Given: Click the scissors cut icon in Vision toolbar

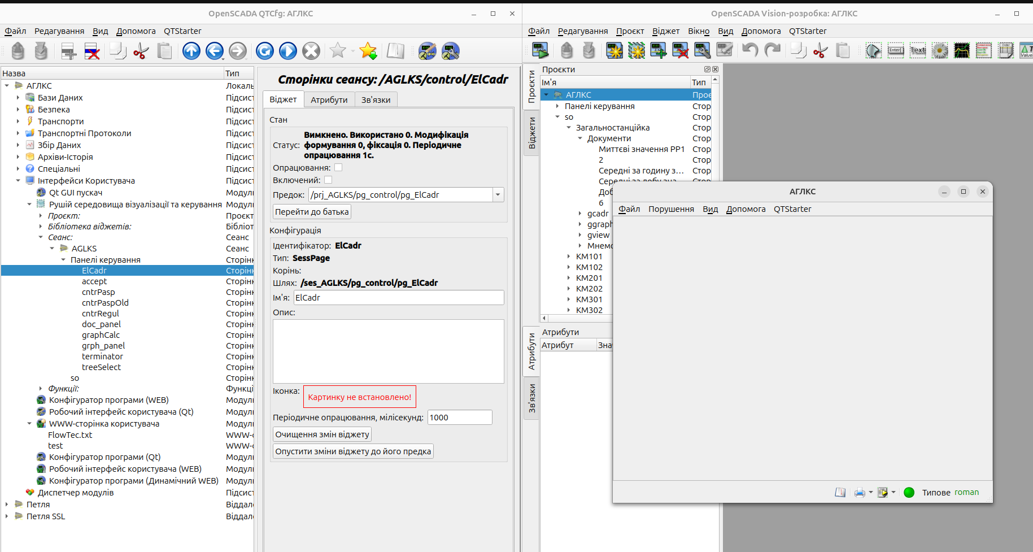Looking at the screenshot, I should pyautogui.click(x=820, y=51).
